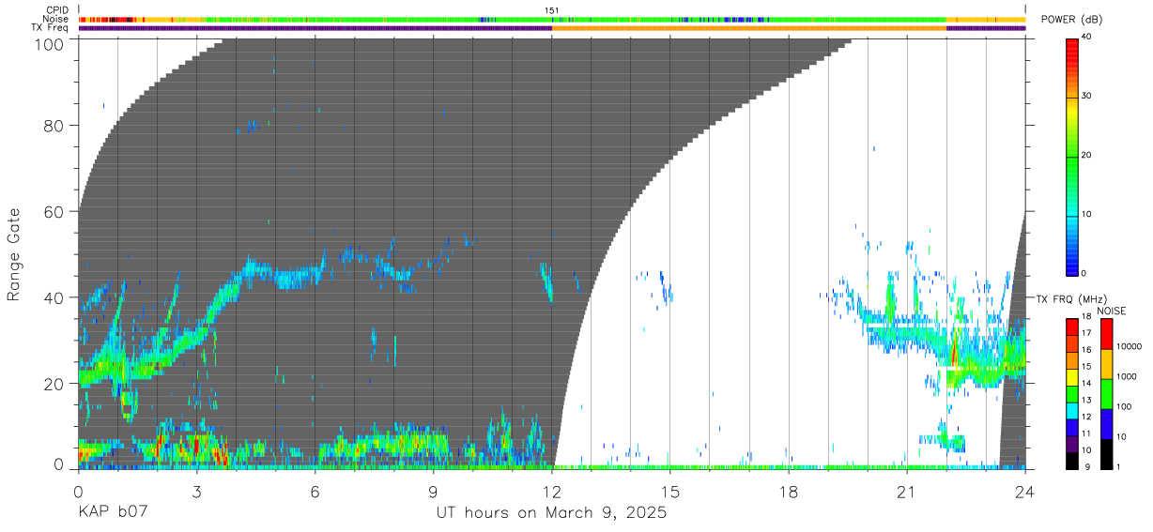This screenshot has width=1153, height=532.
Task: Click the CPID value '151'
Action: coord(552,10)
